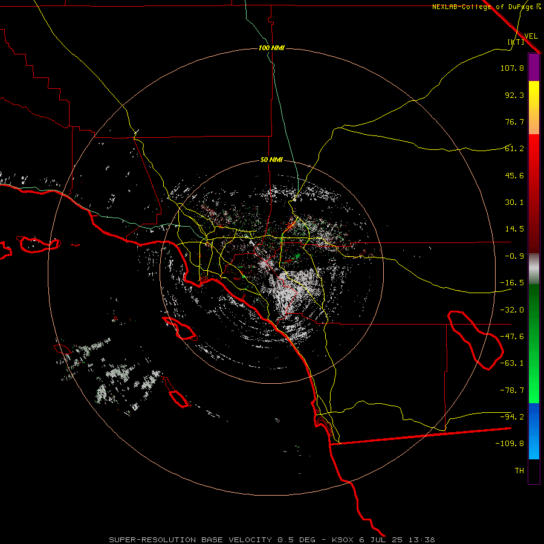Select the 100 NMI range ring label
This screenshot has width=544, height=544.
point(271,48)
